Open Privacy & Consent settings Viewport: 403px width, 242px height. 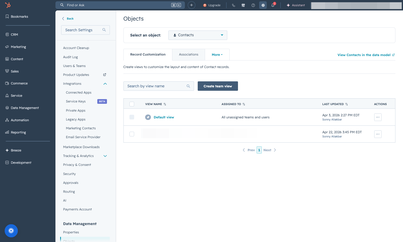[77, 165]
